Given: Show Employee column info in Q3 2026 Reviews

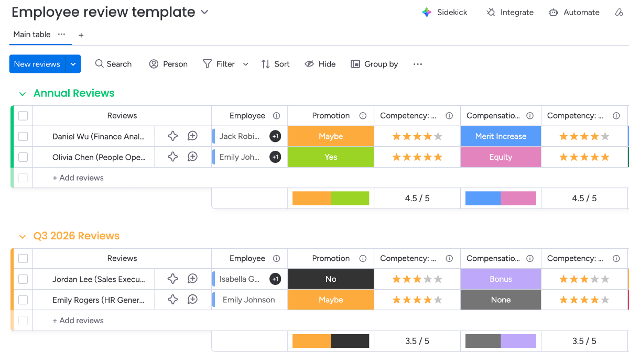Looking at the screenshot, I should coord(276,258).
